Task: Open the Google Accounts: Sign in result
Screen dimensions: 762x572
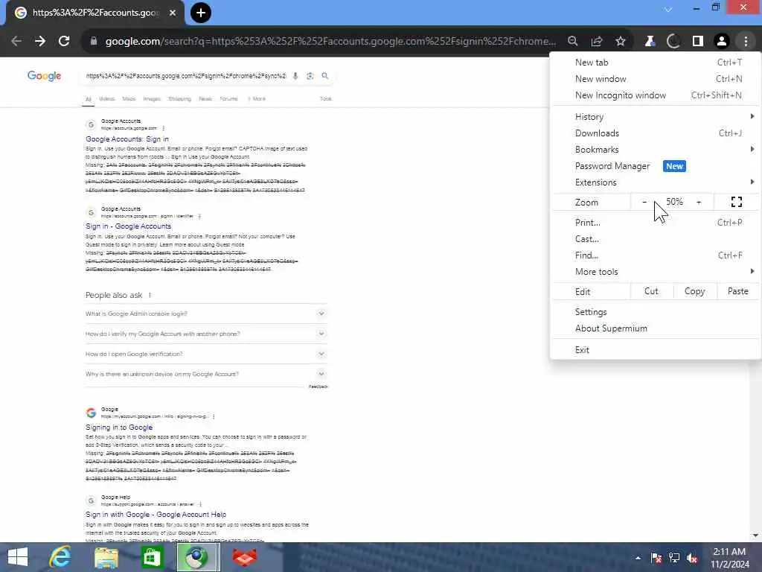Action: coord(127,139)
